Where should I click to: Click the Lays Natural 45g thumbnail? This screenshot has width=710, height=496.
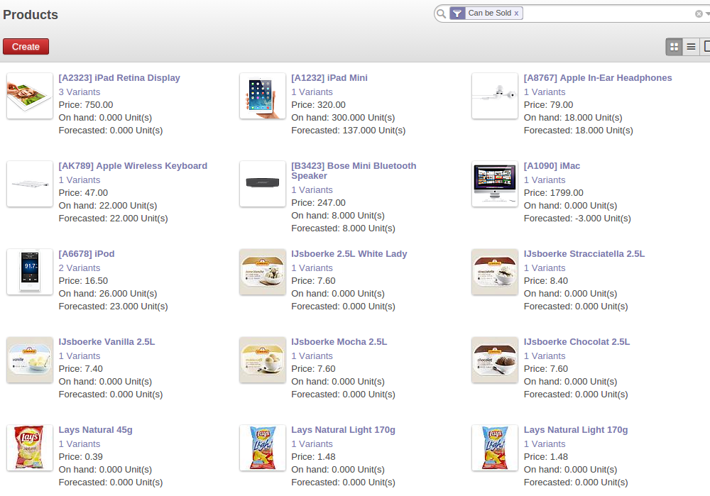(30, 448)
